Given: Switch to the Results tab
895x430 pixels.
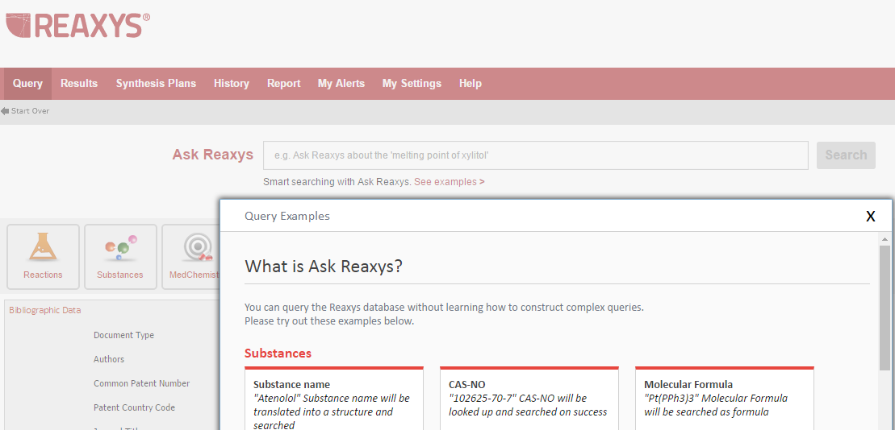Looking at the screenshot, I should tap(79, 84).
